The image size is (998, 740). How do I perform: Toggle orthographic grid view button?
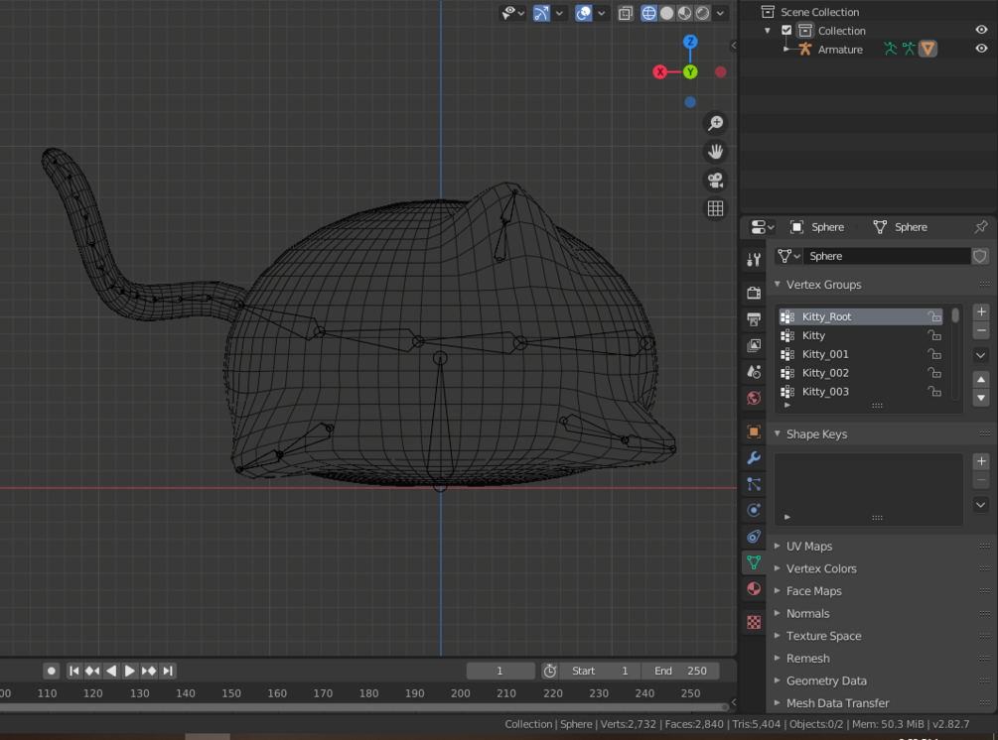(715, 208)
